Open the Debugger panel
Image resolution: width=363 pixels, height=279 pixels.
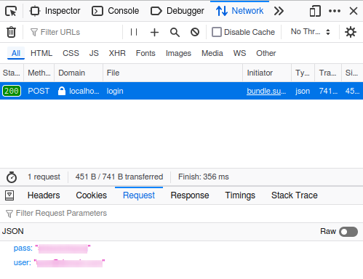[177, 11]
